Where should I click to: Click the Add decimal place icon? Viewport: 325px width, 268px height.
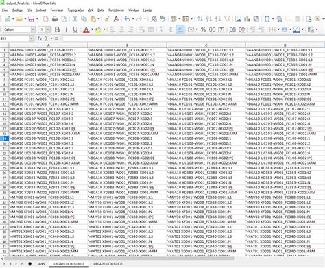pyautogui.click(x=232, y=29)
